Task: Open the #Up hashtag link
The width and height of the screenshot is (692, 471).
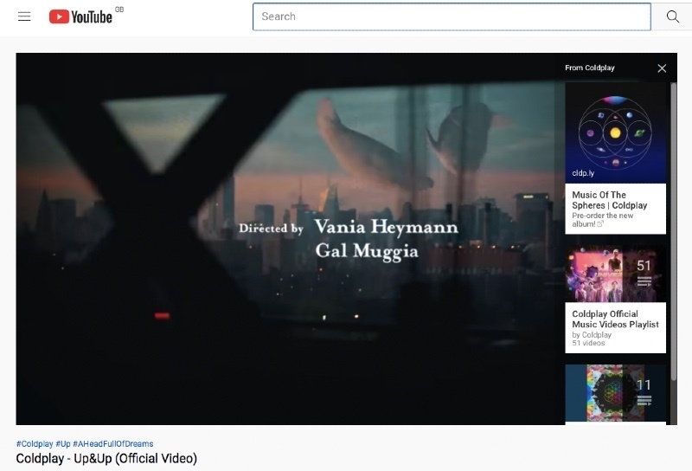Action: pyautogui.click(x=62, y=443)
